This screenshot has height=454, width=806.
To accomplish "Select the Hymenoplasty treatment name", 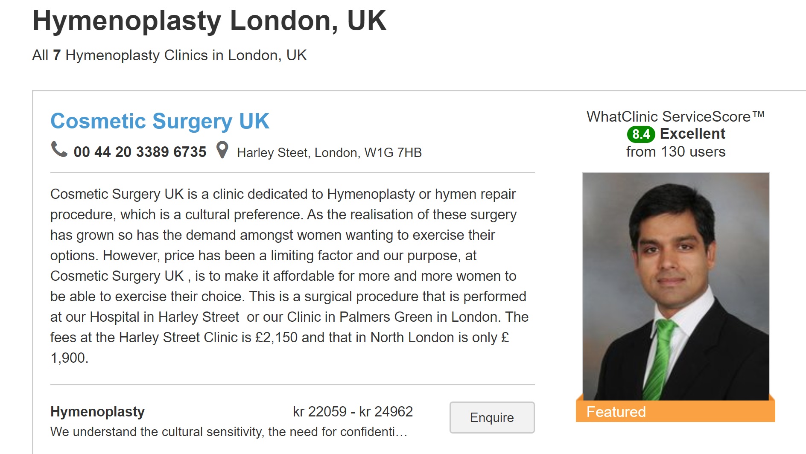I will pos(97,412).
